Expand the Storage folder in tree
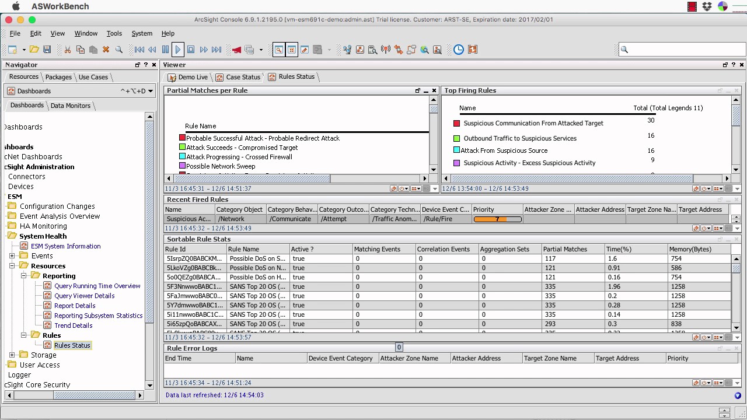Screen dimensions: 747x420 coord(12,355)
